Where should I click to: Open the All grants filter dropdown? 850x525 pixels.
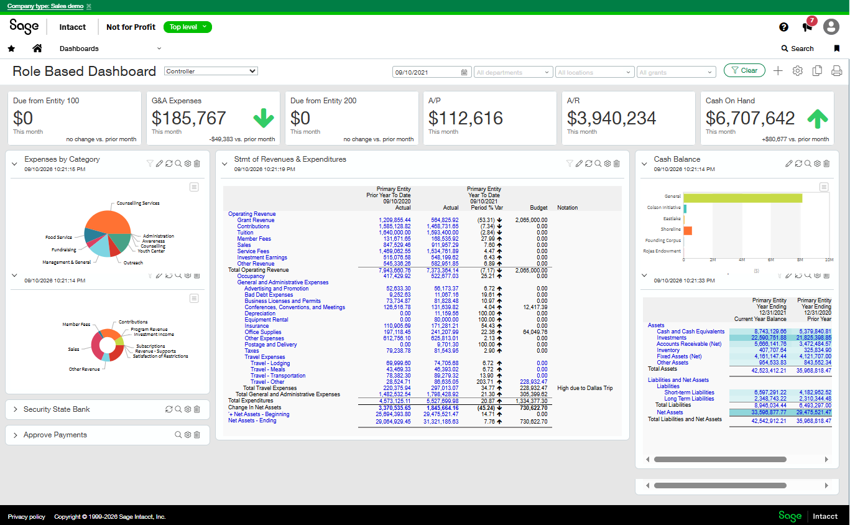point(676,72)
